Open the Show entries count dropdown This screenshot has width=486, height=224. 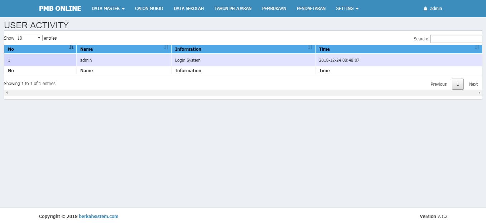pyautogui.click(x=29, y=38)
